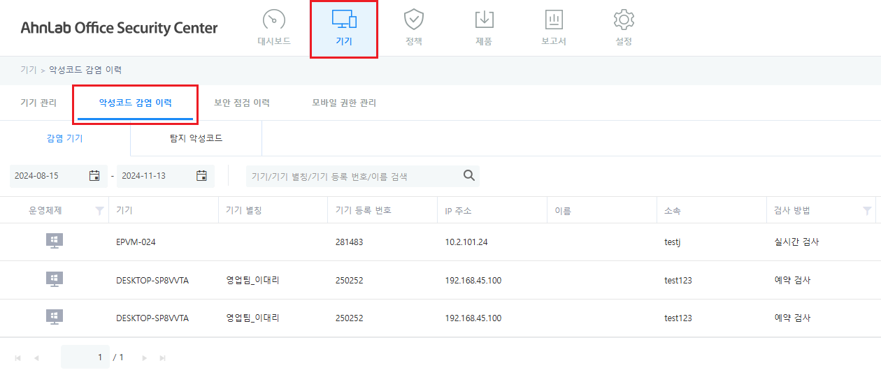Screen dimensions: 881x384
Task: Sort by 기기 column header
Action: point(124,211)
